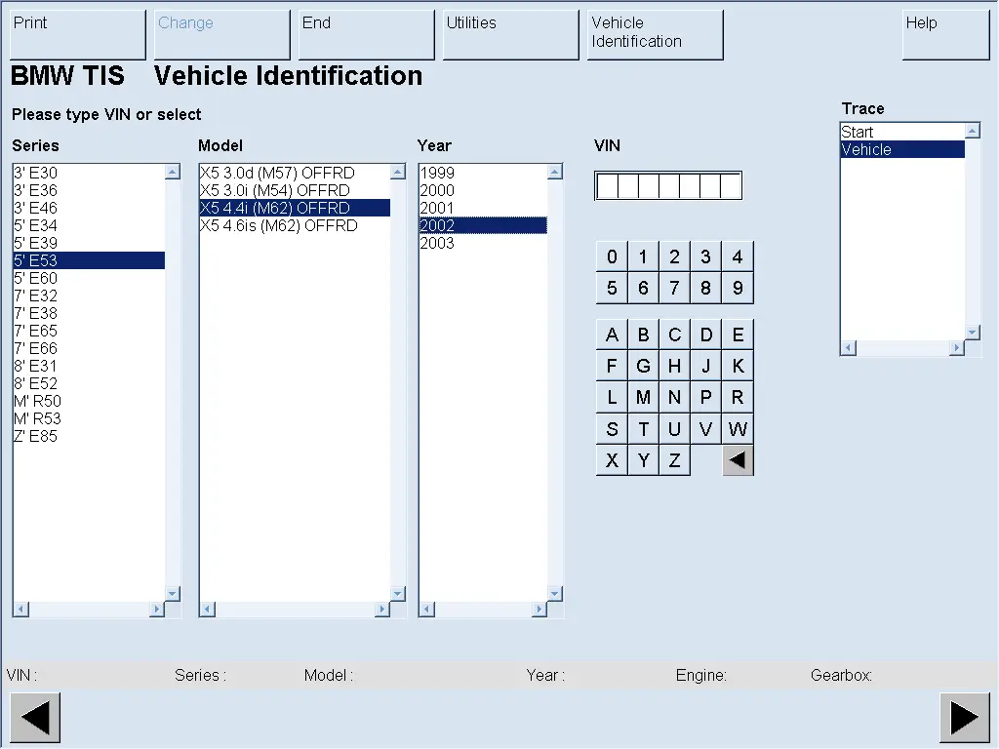Image resolution: width=999 pixels, height=749 pixels.
Task: Open the Vehicle Identification menu button
Action: tap(655, 34)
